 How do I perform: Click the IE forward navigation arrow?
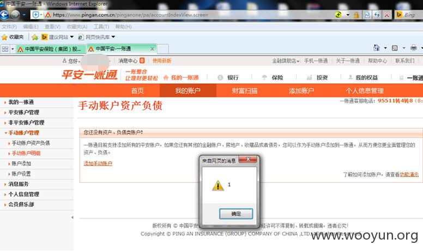click(15, 15)
